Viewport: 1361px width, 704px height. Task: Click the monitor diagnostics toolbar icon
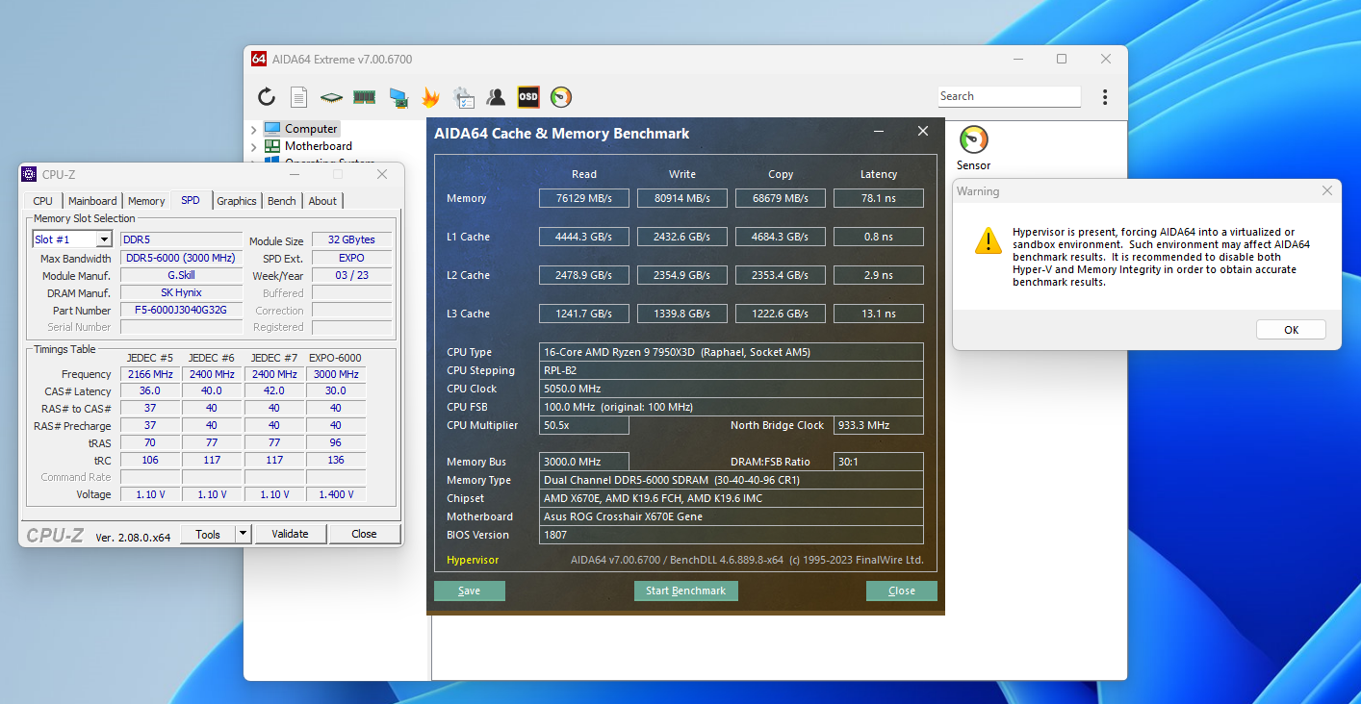(x=398, y=97)
